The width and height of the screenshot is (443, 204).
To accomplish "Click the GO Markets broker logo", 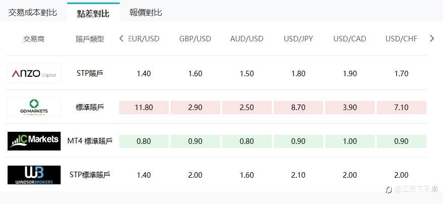I will [34, 108].
